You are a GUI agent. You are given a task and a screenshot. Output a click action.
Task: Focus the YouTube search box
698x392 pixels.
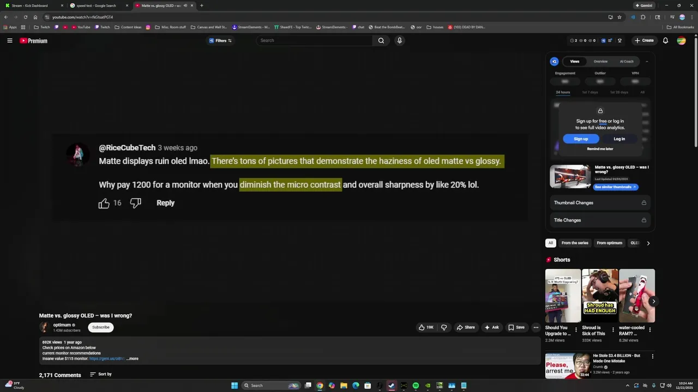click(x=315, y=40)
